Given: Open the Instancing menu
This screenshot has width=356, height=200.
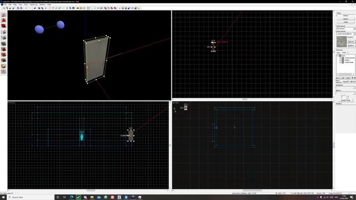Looking at the screenshot, I should [x=33, y=4].
